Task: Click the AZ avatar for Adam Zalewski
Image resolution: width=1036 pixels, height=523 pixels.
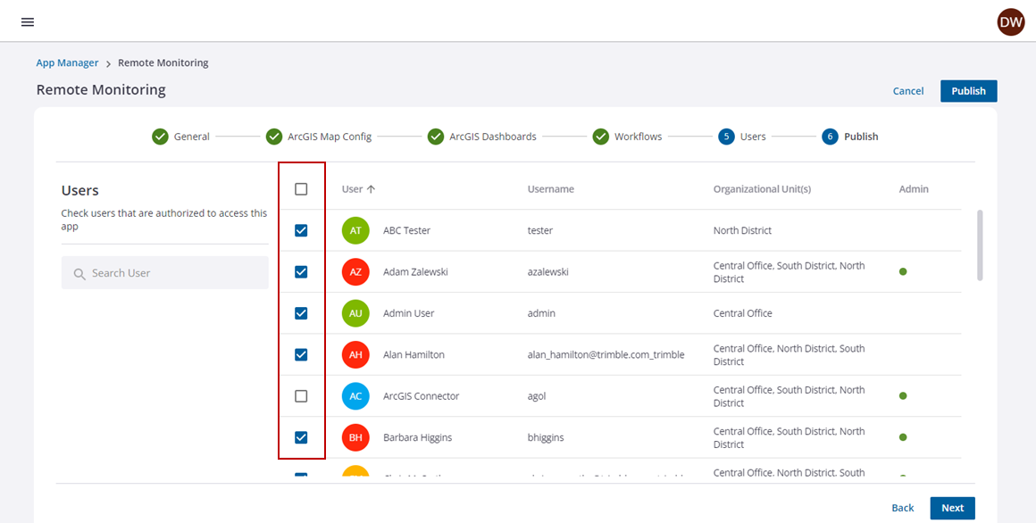Action: click(x=355, y=272)
